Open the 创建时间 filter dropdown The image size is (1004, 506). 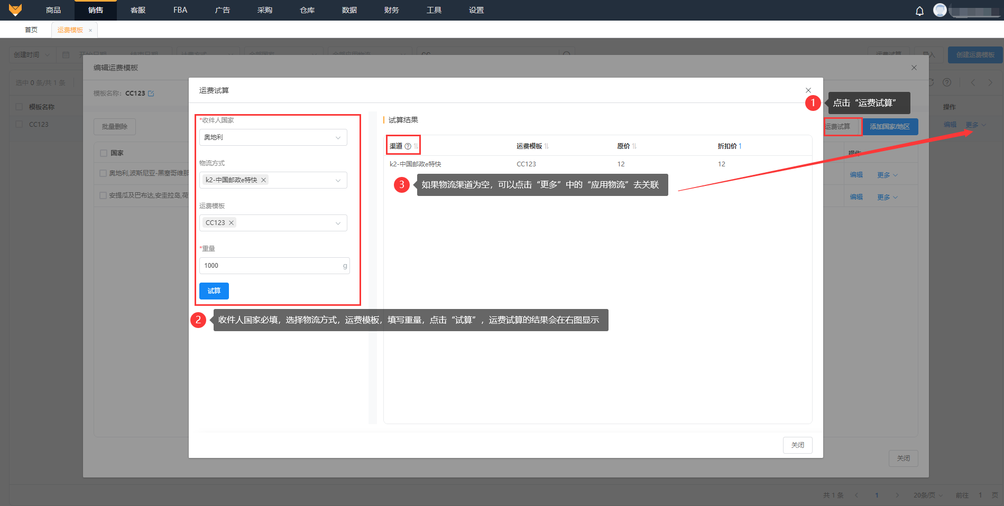pos(32,55)
